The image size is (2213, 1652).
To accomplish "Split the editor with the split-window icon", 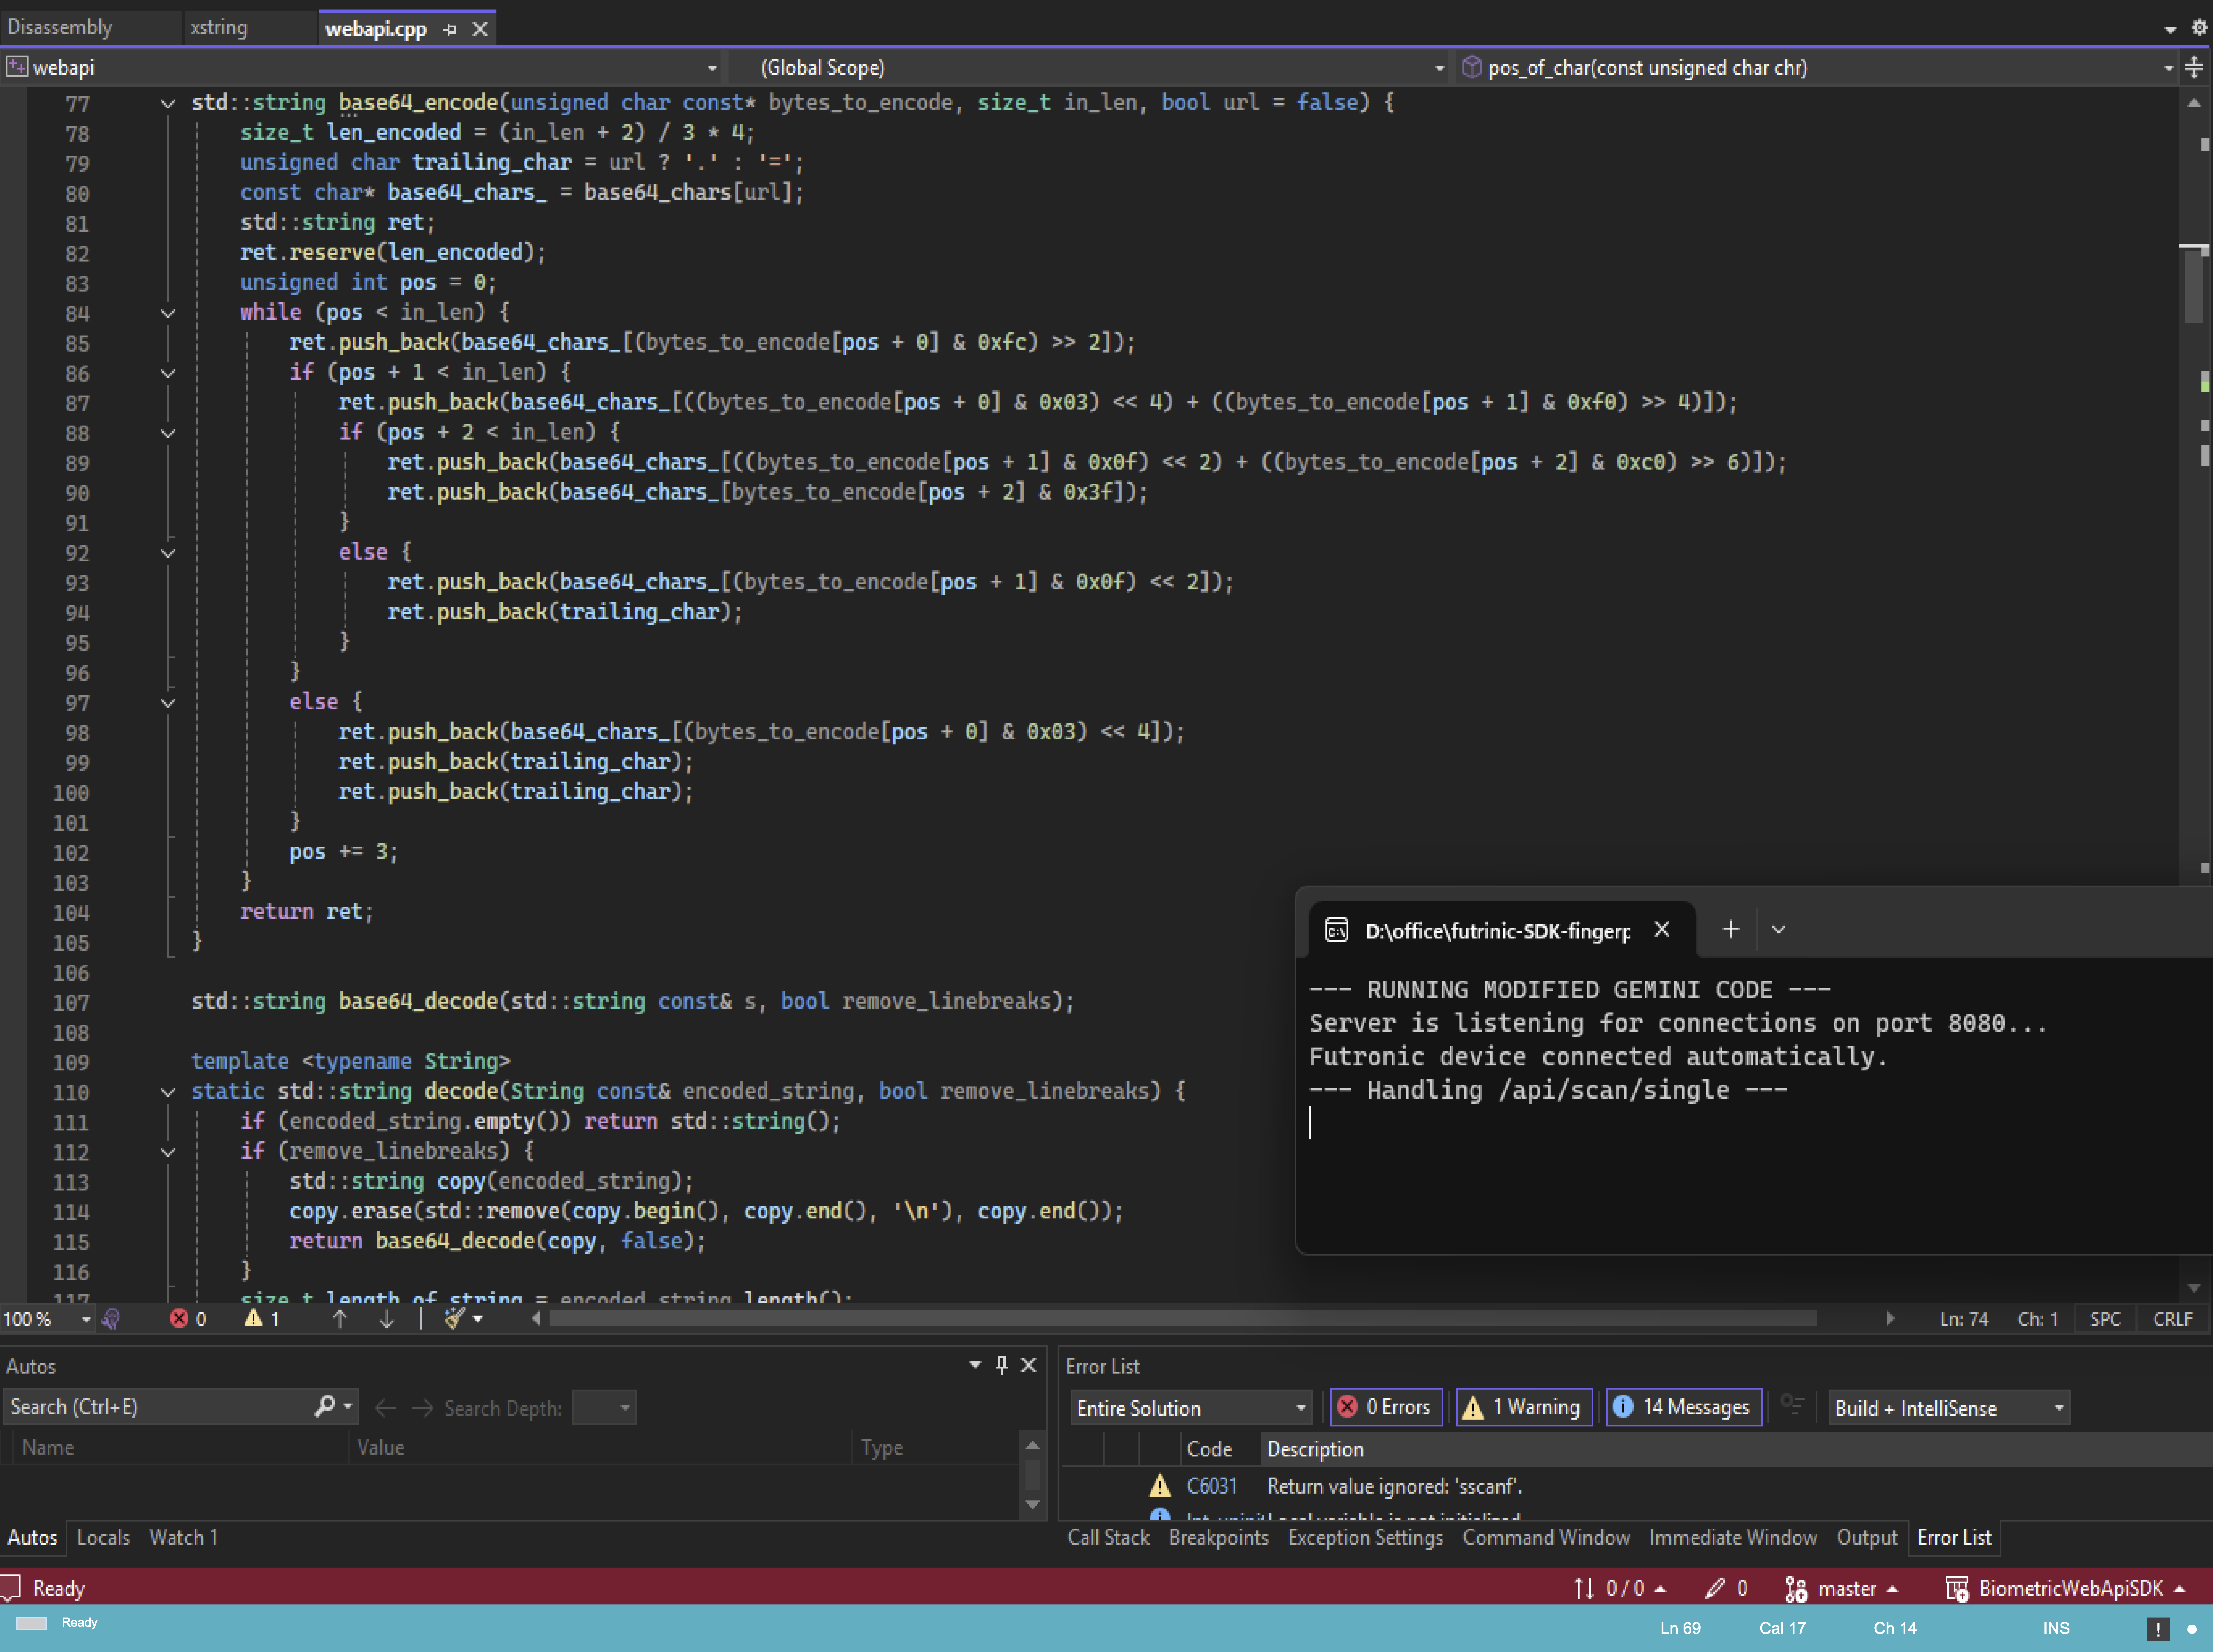I will (x=2194, y=68).
